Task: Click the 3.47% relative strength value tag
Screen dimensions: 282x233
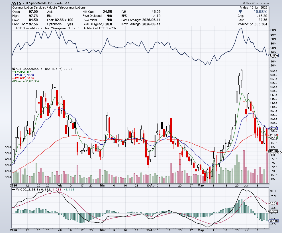Action: [x=273, y=55]
